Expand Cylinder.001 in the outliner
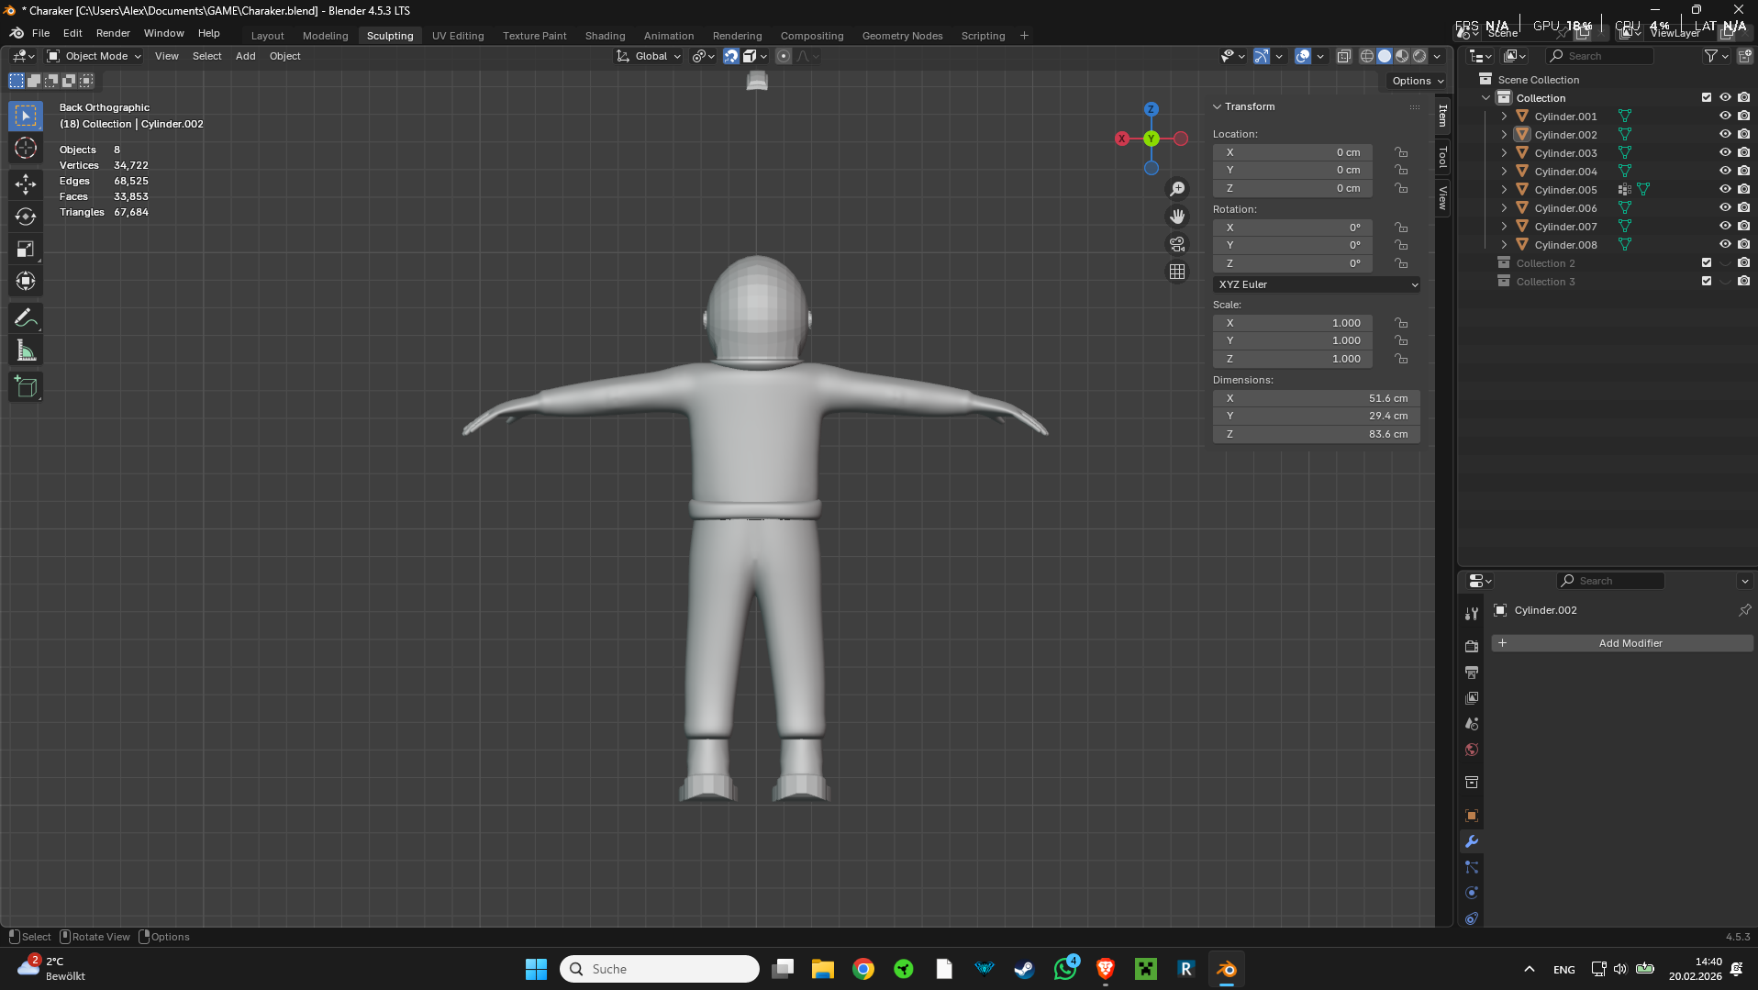Viewport: 1758px width, 990px height. (1504, 117)
